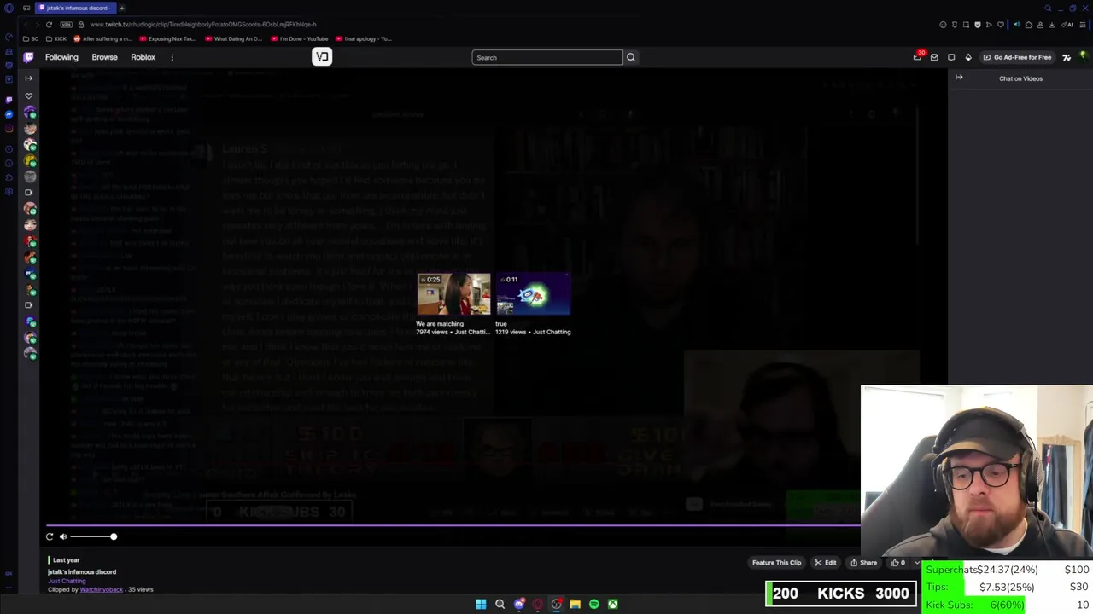This screenshot has height=614, width=1093.
Task: Click the clip title 'jstalk's infamous discord'
Action: 82,571
